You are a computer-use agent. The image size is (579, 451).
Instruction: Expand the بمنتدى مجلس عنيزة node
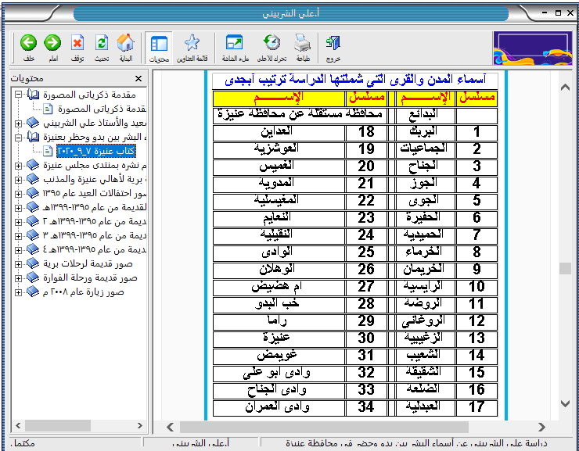tap(18, 166)
